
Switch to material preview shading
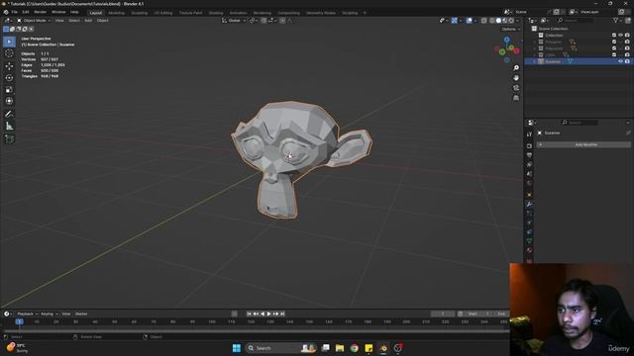(505, 21)
